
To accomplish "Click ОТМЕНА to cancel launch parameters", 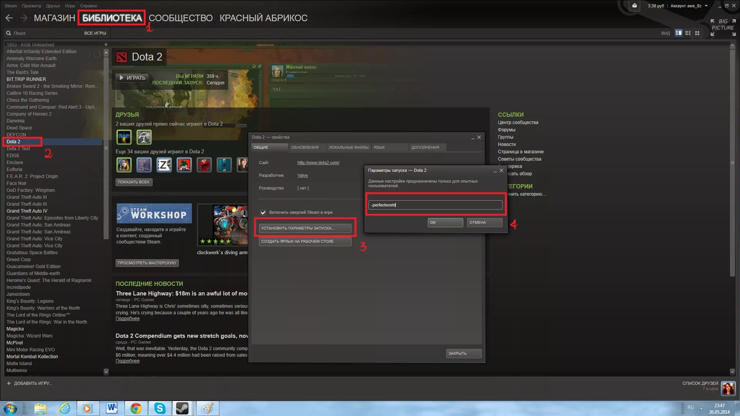I will click(477, 223).
